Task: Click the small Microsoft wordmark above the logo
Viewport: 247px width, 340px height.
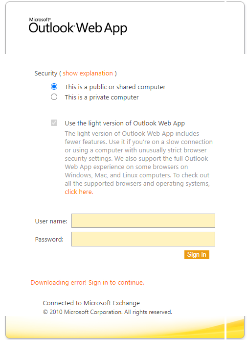Action: tap(40, 20)
